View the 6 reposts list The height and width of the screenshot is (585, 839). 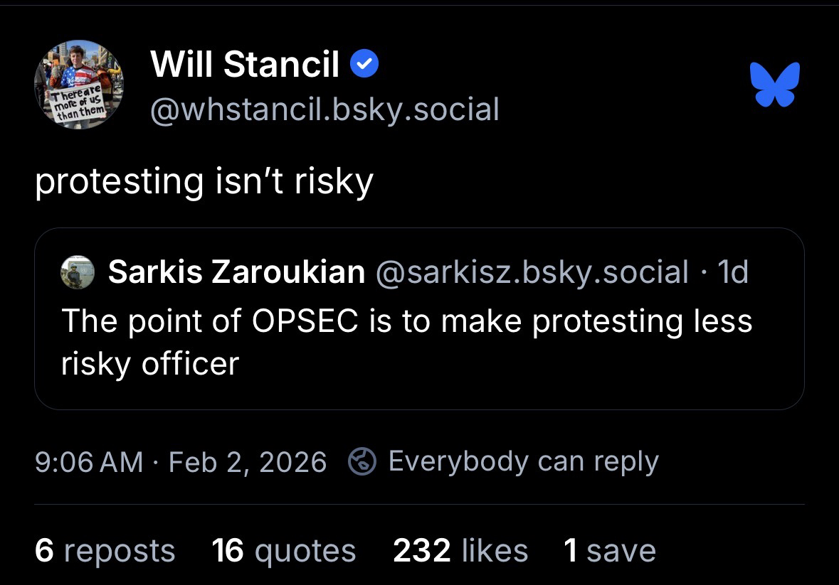point(105,551)
